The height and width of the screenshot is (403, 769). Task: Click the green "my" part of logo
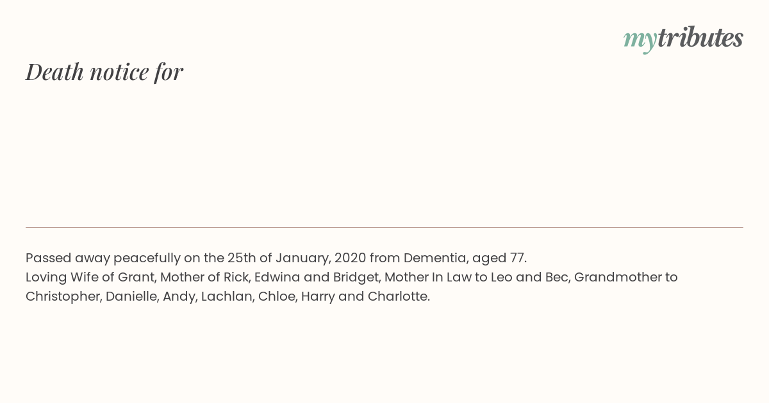point(640,40)
